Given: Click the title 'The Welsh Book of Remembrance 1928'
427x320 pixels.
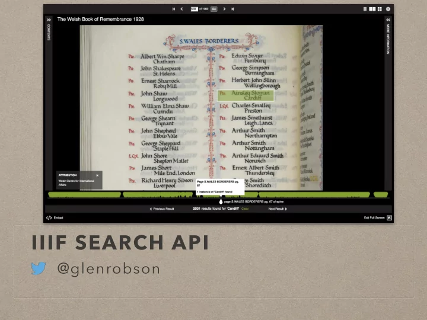Looking at the screenshot, I should [100, 19].
